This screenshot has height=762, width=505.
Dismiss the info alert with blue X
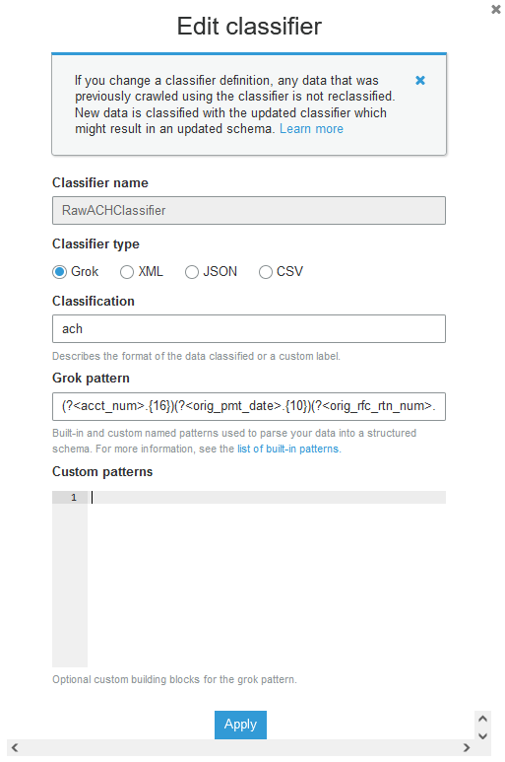420,80
